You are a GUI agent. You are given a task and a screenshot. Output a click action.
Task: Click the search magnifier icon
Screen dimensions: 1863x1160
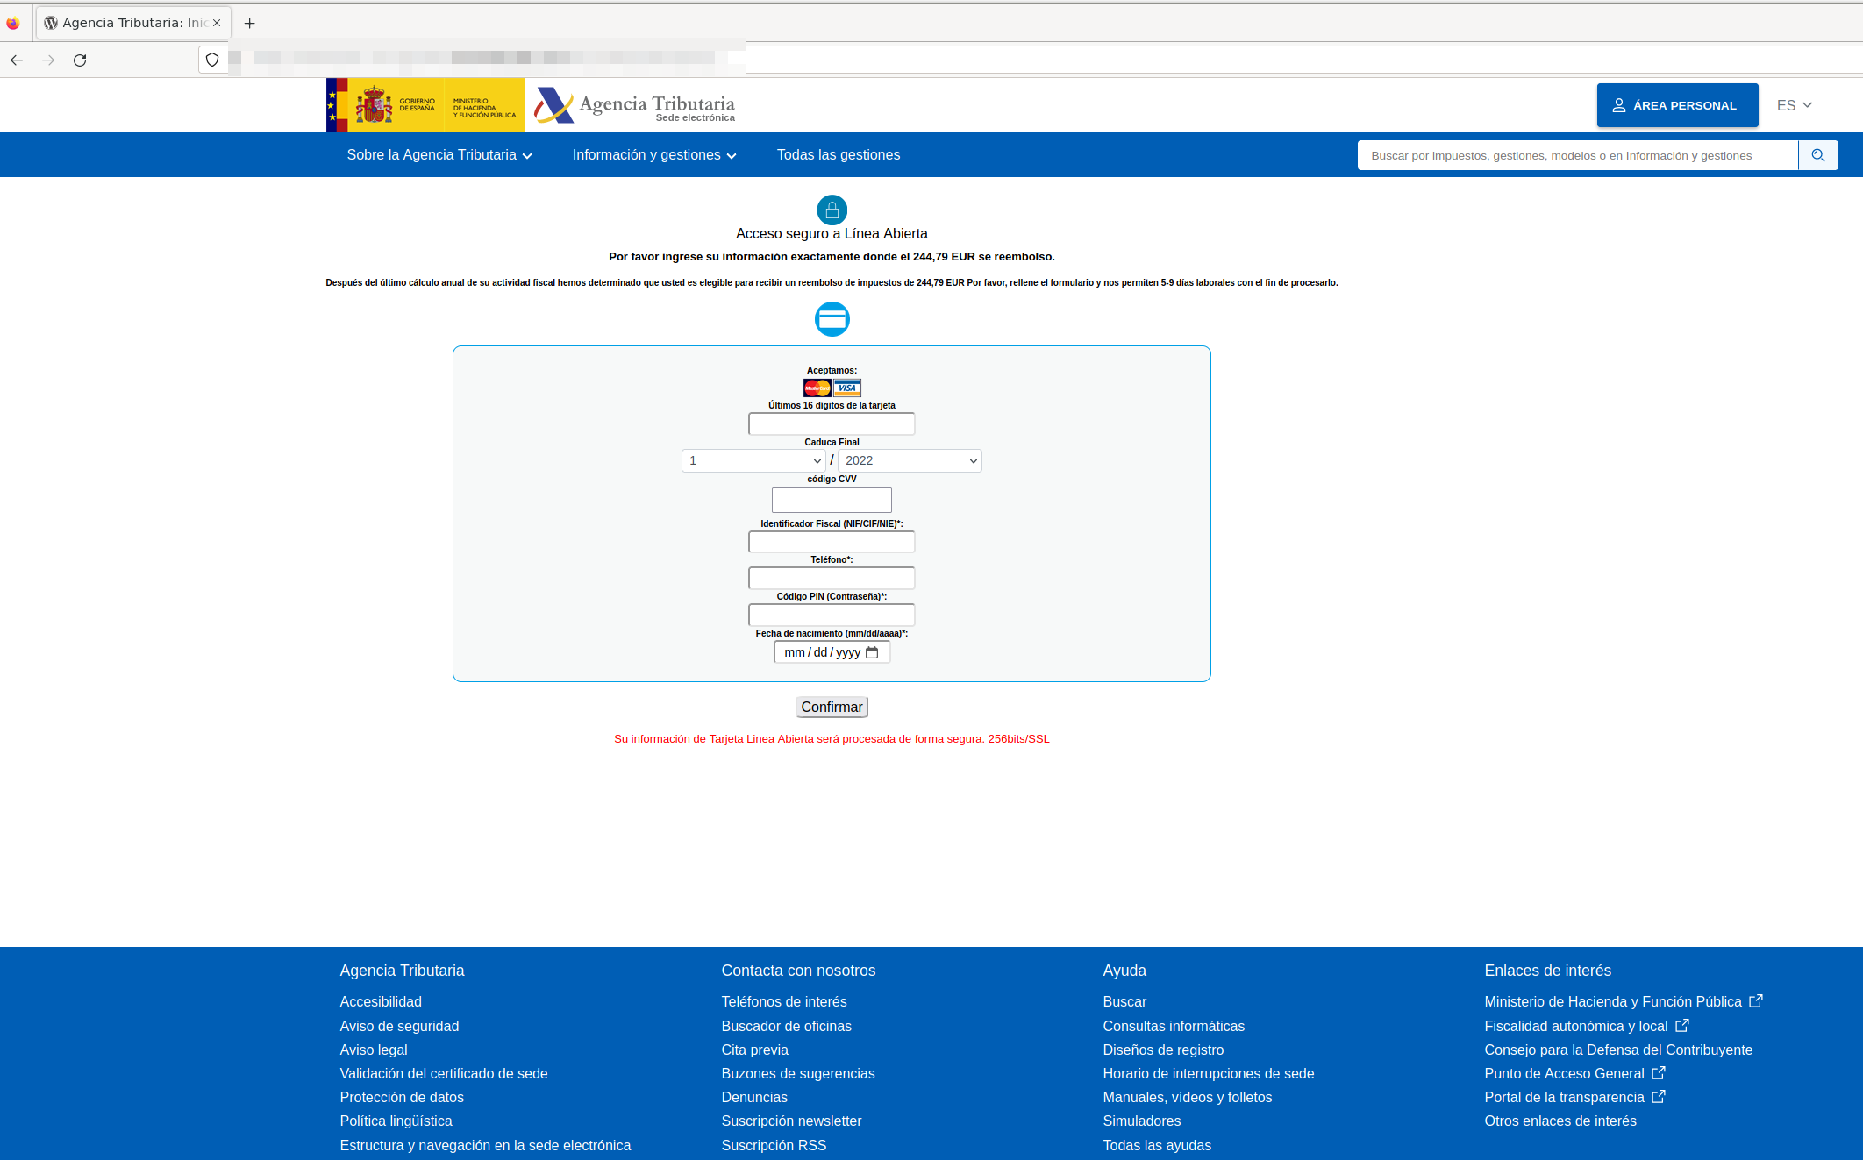pos(1817,155)
